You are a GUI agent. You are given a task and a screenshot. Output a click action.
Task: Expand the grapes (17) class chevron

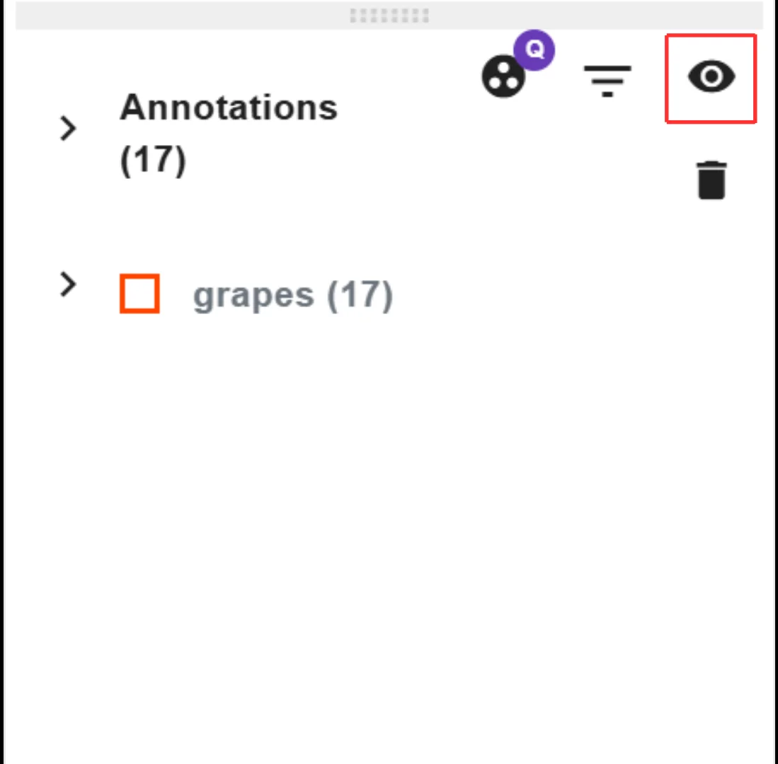pyautogui.click(x=68, y=284)
